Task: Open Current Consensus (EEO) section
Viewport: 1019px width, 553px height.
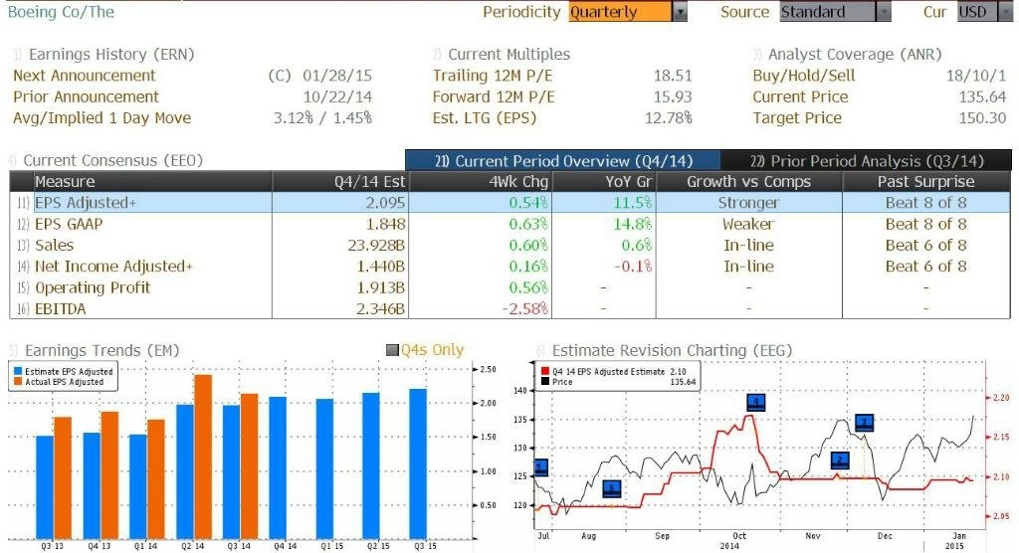Action: (113, 160)
